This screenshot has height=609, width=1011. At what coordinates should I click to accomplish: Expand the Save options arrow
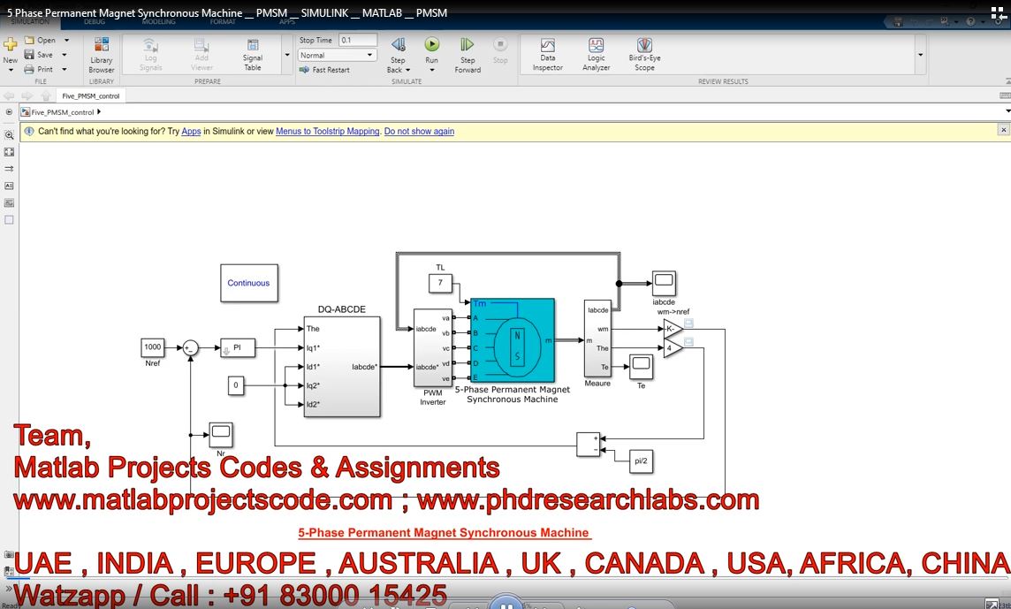point(66,55)
